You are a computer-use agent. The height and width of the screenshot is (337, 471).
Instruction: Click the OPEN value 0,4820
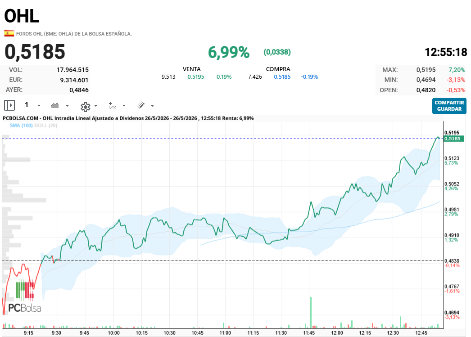click(426, 90)
